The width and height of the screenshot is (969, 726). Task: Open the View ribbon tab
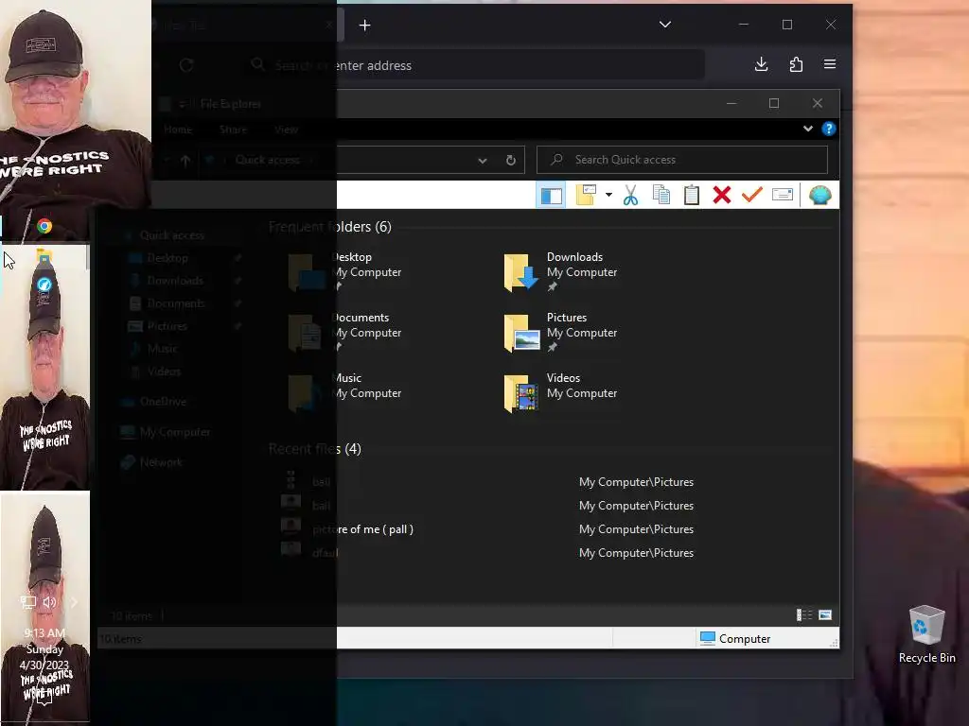[286, 130]
